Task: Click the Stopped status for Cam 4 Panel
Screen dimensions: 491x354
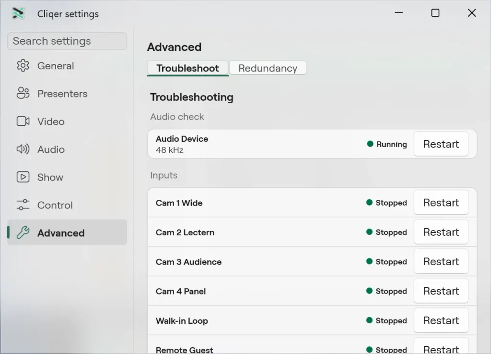Action: (391, 291)
